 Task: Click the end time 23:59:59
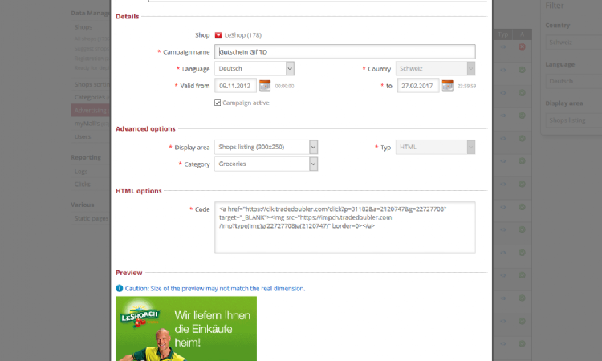(x=466, y=86)
